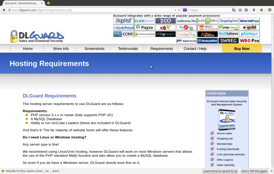
Task: Click the Plimus logo
Action: (x=250, y=34)
